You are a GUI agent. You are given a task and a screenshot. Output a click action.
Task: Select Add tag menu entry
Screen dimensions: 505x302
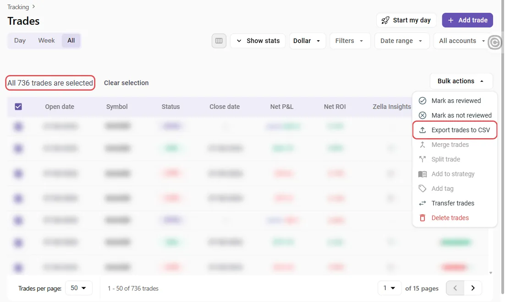click(x=455, y=189)
